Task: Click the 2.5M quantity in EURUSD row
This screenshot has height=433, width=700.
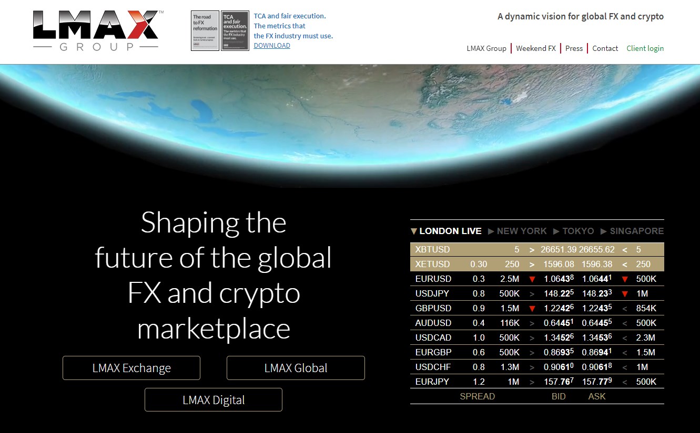Action: (x=510, y=279)
